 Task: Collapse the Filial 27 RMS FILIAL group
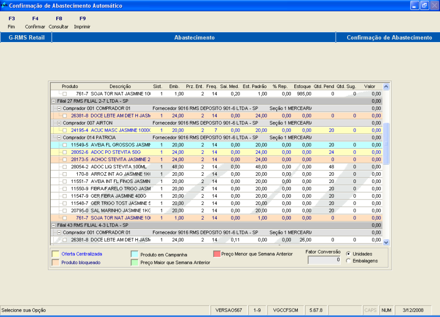pyautogui.click(x=53, y=101)
